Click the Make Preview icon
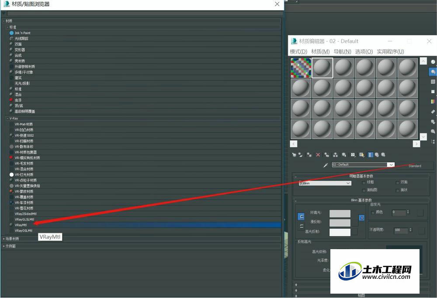Image resolution: width=437 pixels, height=298 pixels. point(433,112)
